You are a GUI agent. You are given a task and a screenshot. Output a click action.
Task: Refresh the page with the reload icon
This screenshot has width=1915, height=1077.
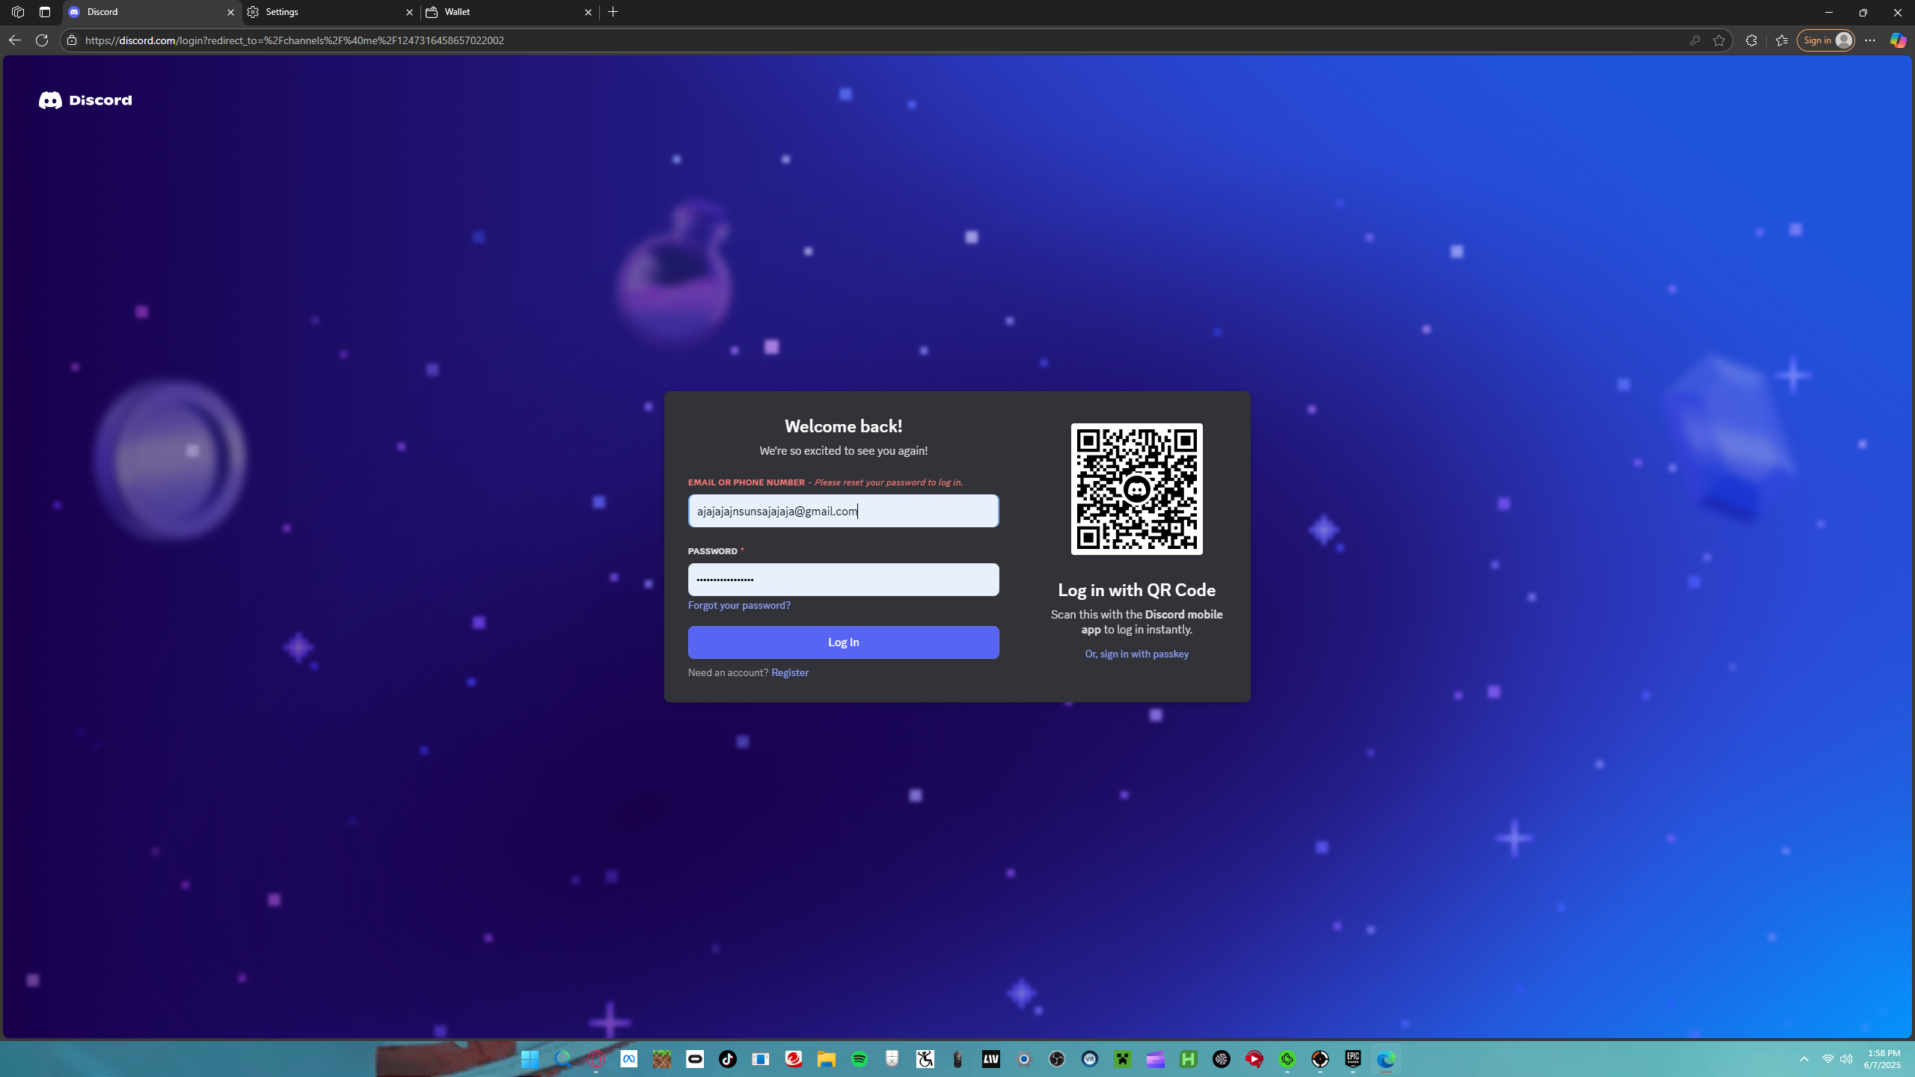point(42,40)
